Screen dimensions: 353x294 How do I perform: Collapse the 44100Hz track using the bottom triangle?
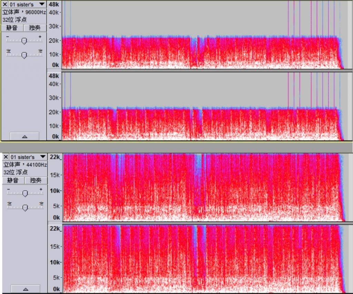point(25,289)
